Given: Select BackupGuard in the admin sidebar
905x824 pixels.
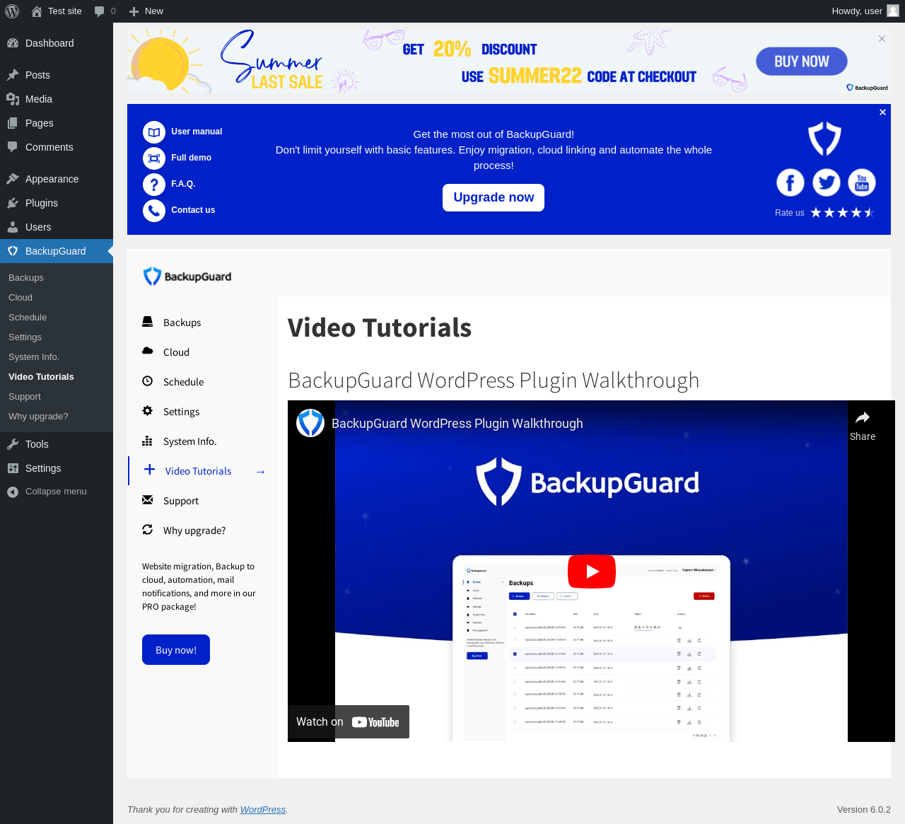Looking at the screenshot, I should click(x=57, y=251).
